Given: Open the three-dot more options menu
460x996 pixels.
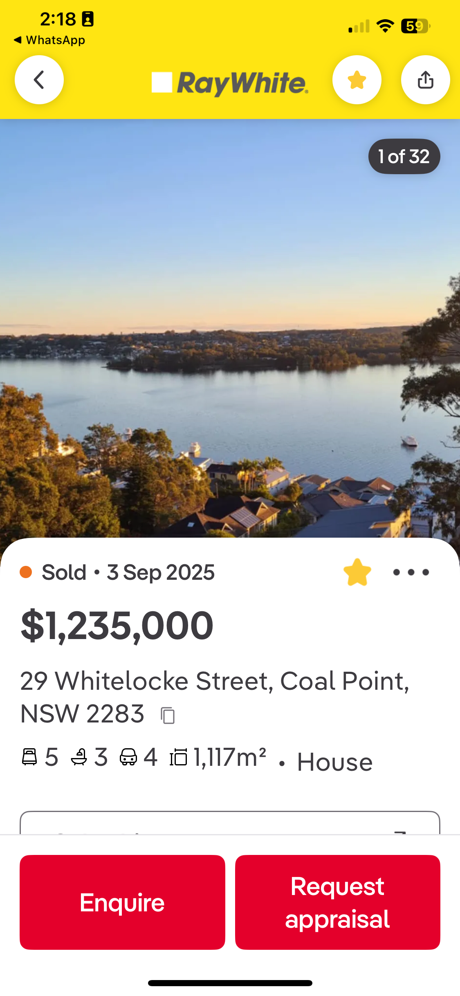Looking at the screenshot, I should pyautogui.click(x=411, y=572).
